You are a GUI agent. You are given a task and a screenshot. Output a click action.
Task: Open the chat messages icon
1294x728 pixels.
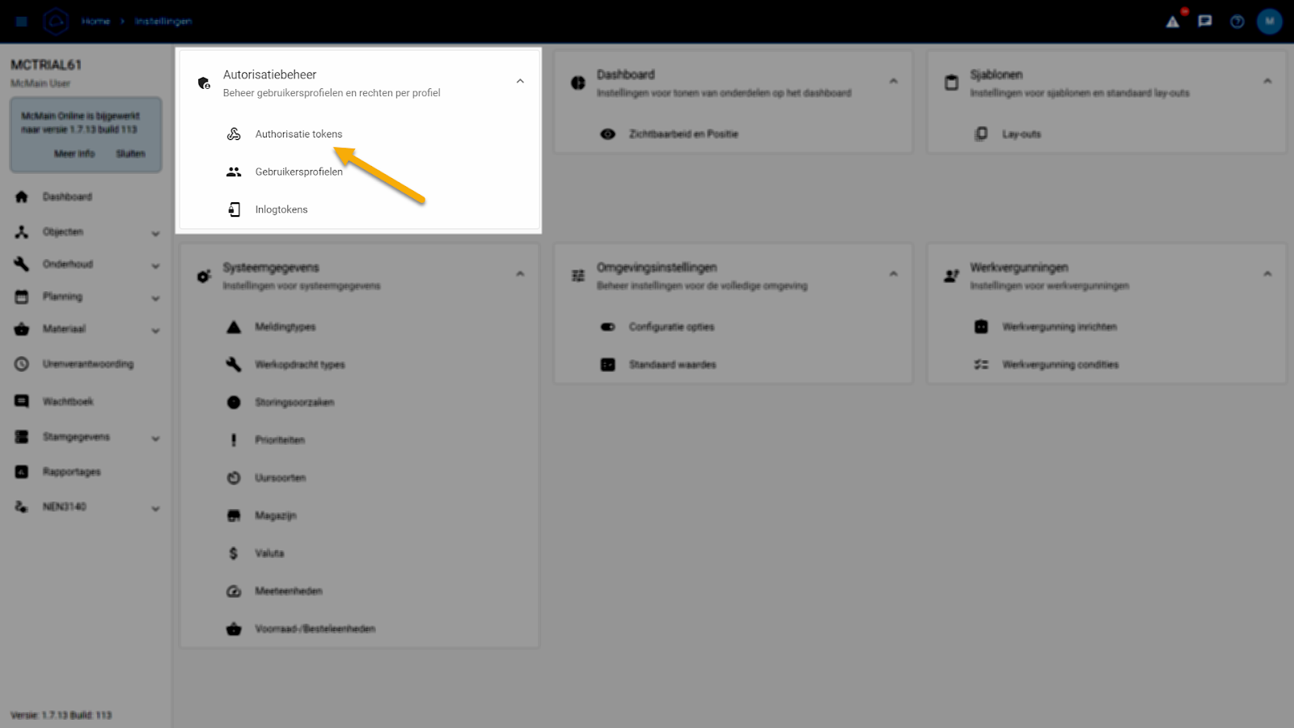tap(1205, 22)
